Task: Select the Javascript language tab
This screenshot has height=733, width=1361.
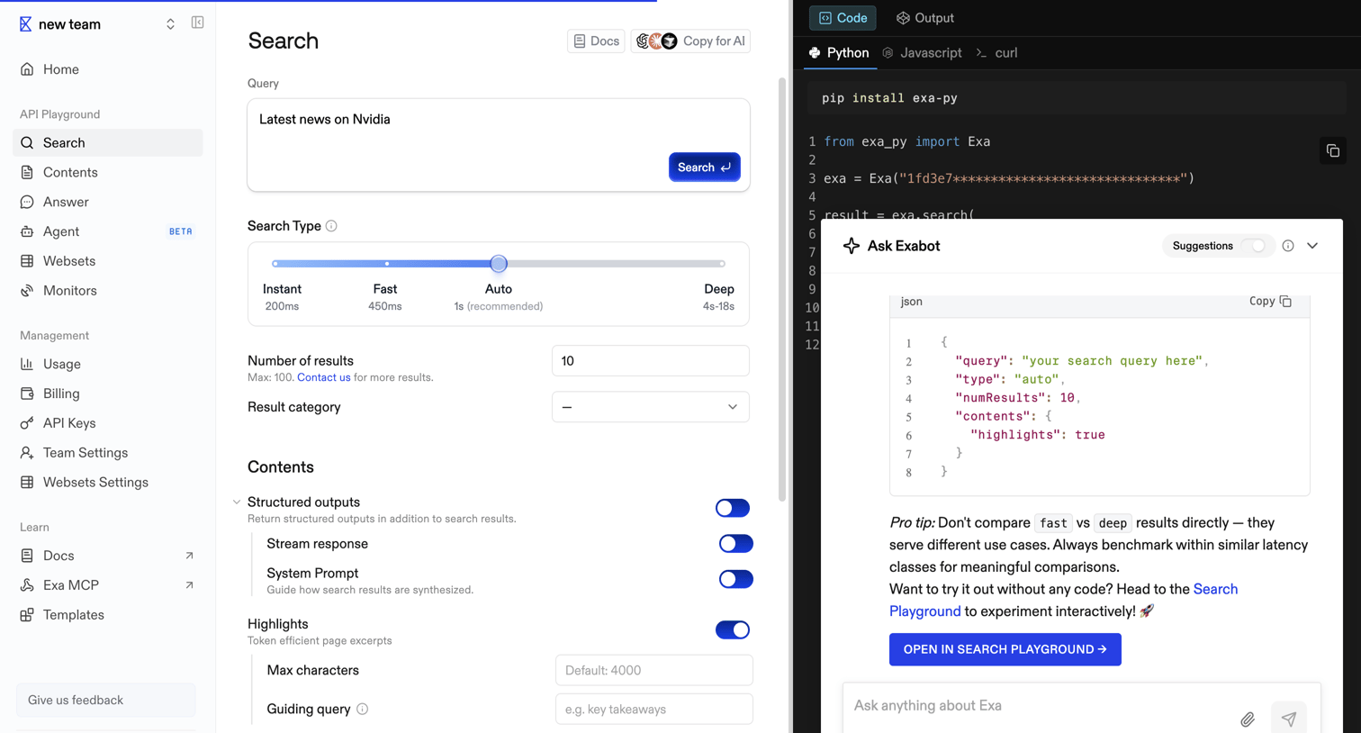Action: coord(922,53)
